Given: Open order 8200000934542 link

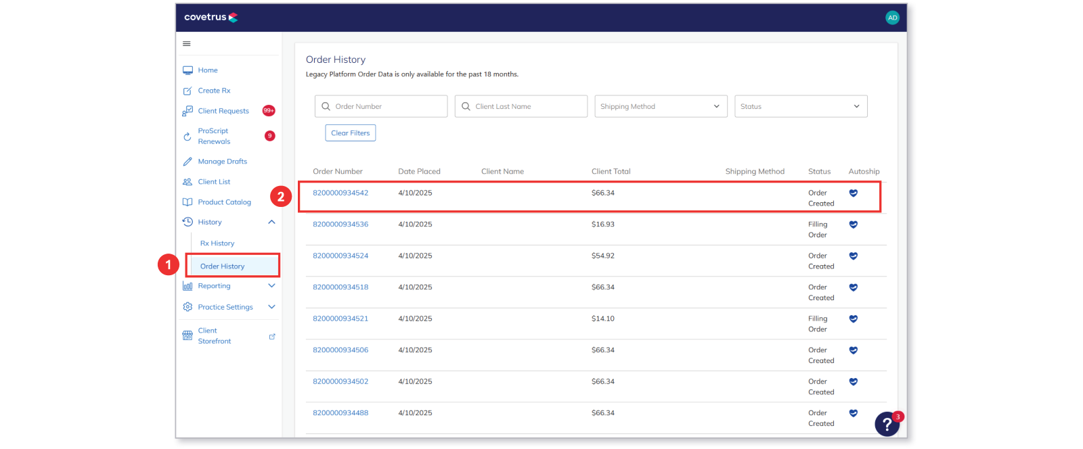Looking at the screenshot, I should click(340, 193).
